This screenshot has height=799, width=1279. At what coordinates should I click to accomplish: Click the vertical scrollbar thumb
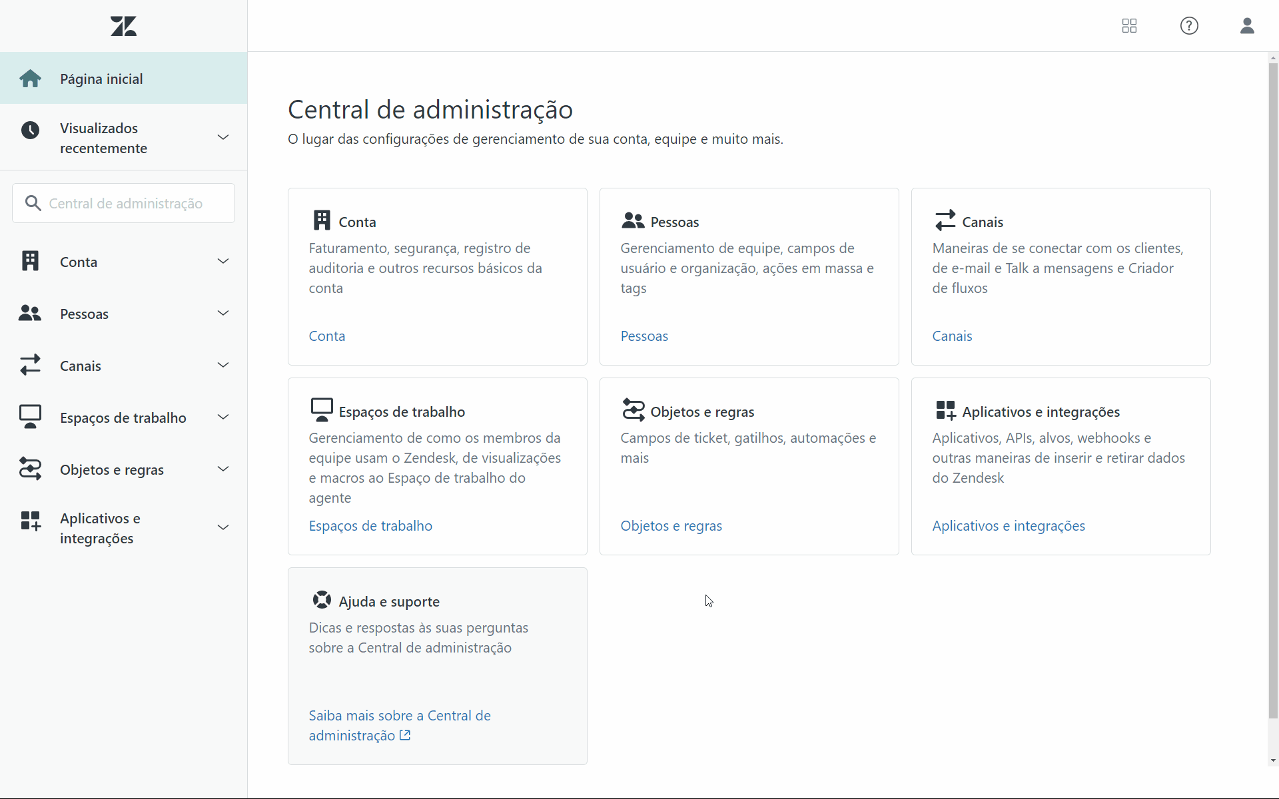pyautogui.click(x=1273, y=392)
